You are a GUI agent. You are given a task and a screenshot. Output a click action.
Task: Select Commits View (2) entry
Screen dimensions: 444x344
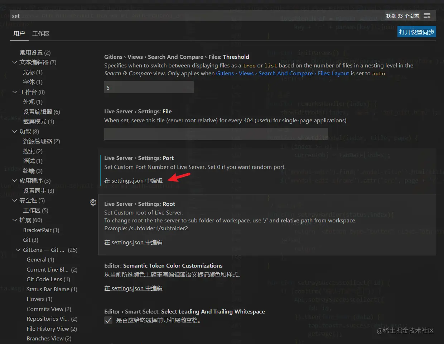pyautogui.click(x=49, y=309)
